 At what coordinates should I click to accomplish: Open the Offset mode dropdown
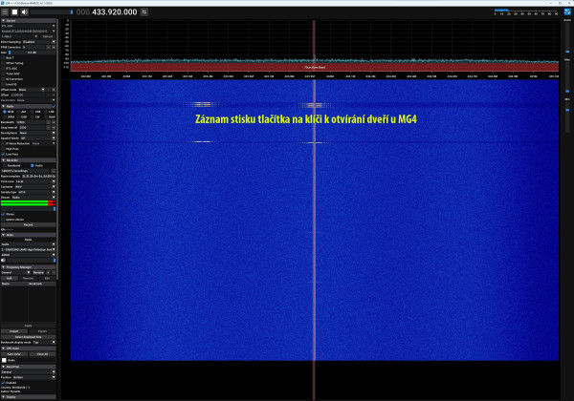click(x=32, y=90)
